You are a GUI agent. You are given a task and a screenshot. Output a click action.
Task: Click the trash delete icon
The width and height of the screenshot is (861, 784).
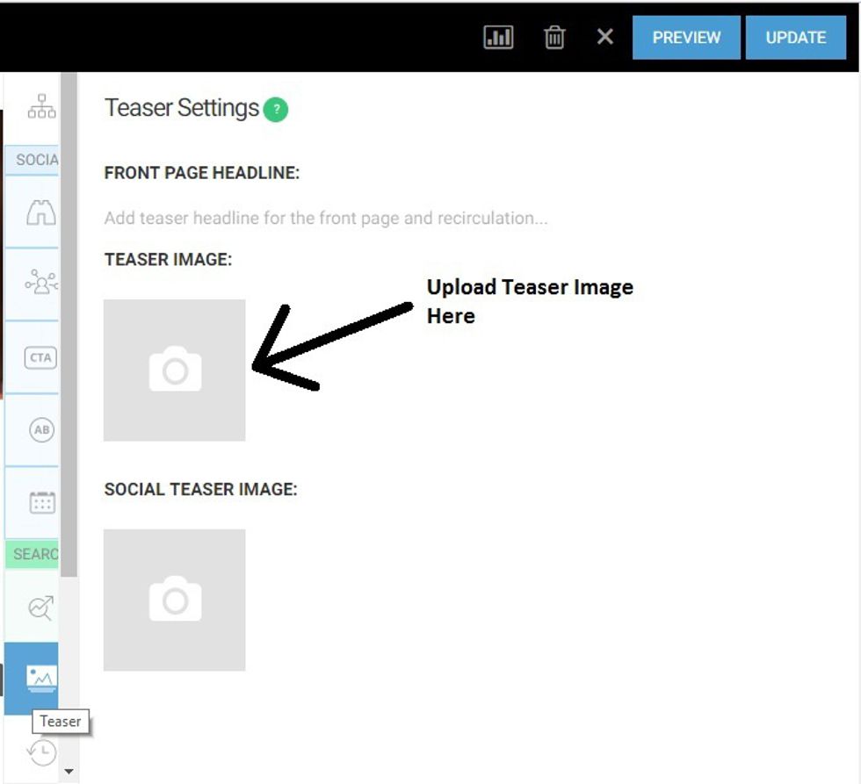coord(554,38)
